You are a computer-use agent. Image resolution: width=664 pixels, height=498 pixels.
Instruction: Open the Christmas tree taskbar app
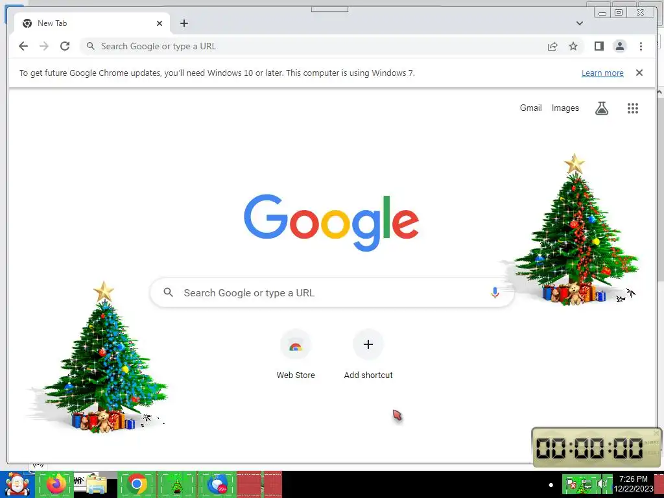tap(177, 484)
